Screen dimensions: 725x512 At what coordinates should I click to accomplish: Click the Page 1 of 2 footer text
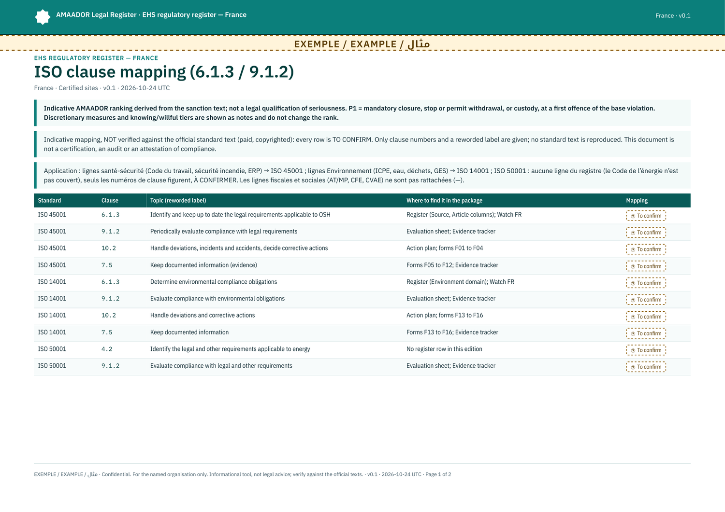pyautogui.click(x=438, y=474)
